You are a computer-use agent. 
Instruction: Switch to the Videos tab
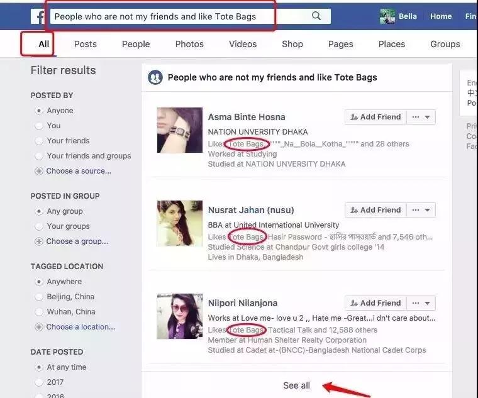[x=243, y=44]
